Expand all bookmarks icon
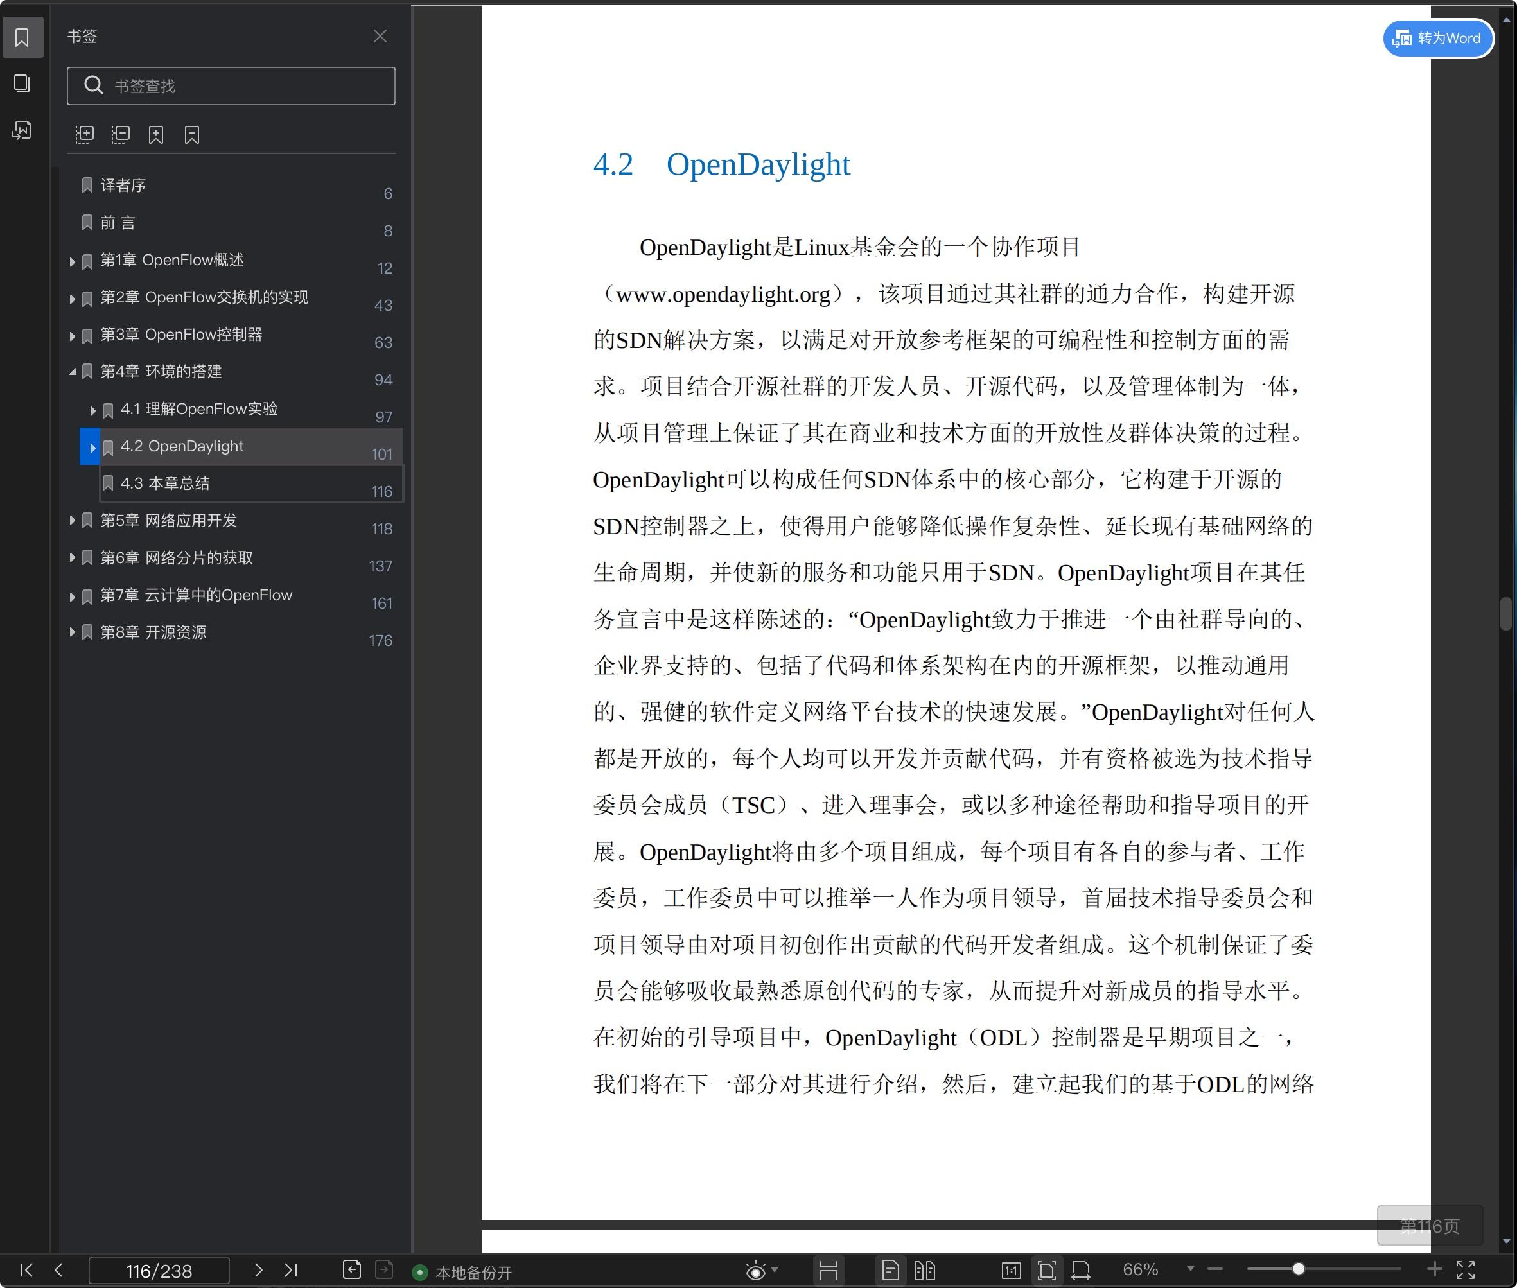The height and width of the screenshot is (1288, 1517). coord(85,134)
